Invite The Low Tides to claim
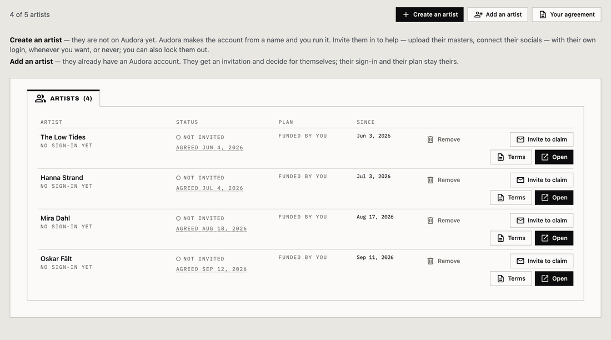611x340 pixels. coord(542,139)
